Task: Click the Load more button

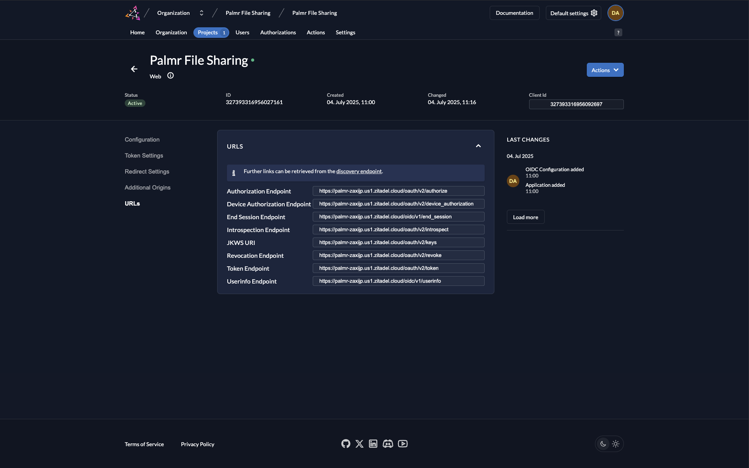Action: 525,217
